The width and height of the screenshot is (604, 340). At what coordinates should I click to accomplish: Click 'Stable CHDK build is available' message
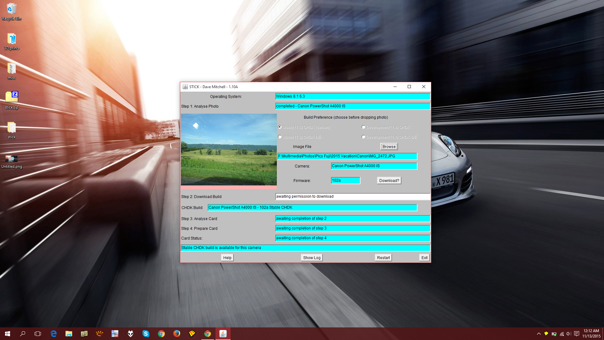click(x=305, y=248)
